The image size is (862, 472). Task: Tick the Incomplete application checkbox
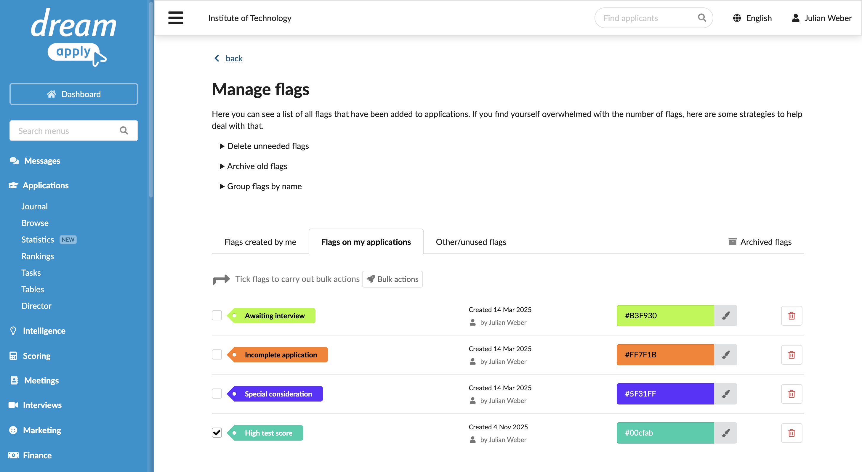click(217, 354)
